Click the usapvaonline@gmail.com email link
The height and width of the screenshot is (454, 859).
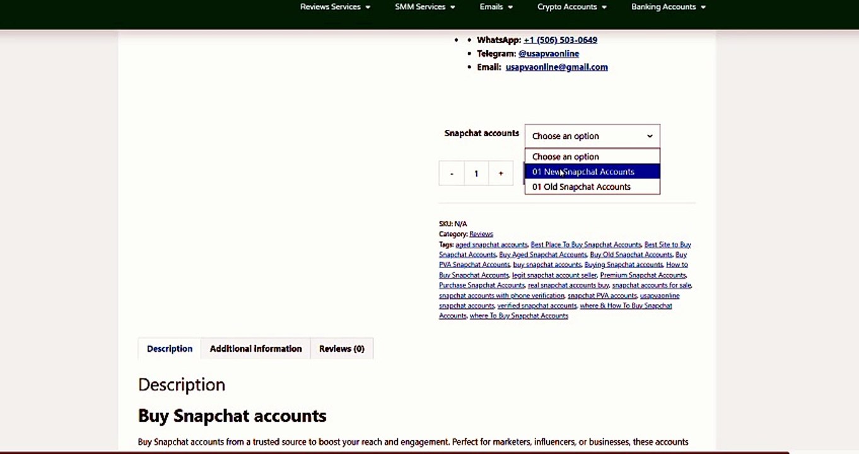[556, 67]
